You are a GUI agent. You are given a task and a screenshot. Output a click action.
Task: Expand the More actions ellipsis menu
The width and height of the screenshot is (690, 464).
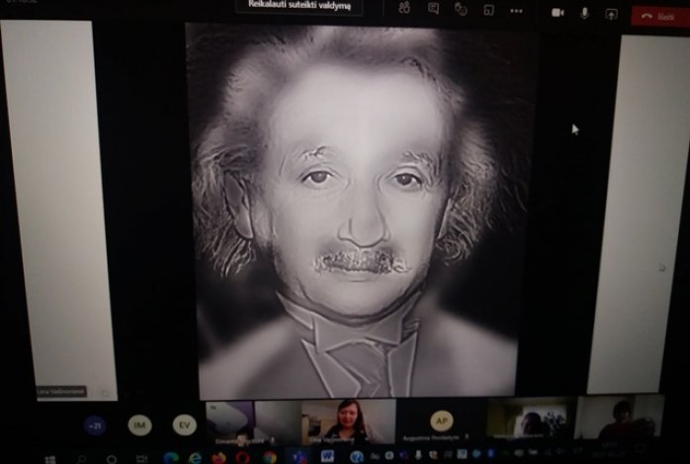(x=516, y=10)
